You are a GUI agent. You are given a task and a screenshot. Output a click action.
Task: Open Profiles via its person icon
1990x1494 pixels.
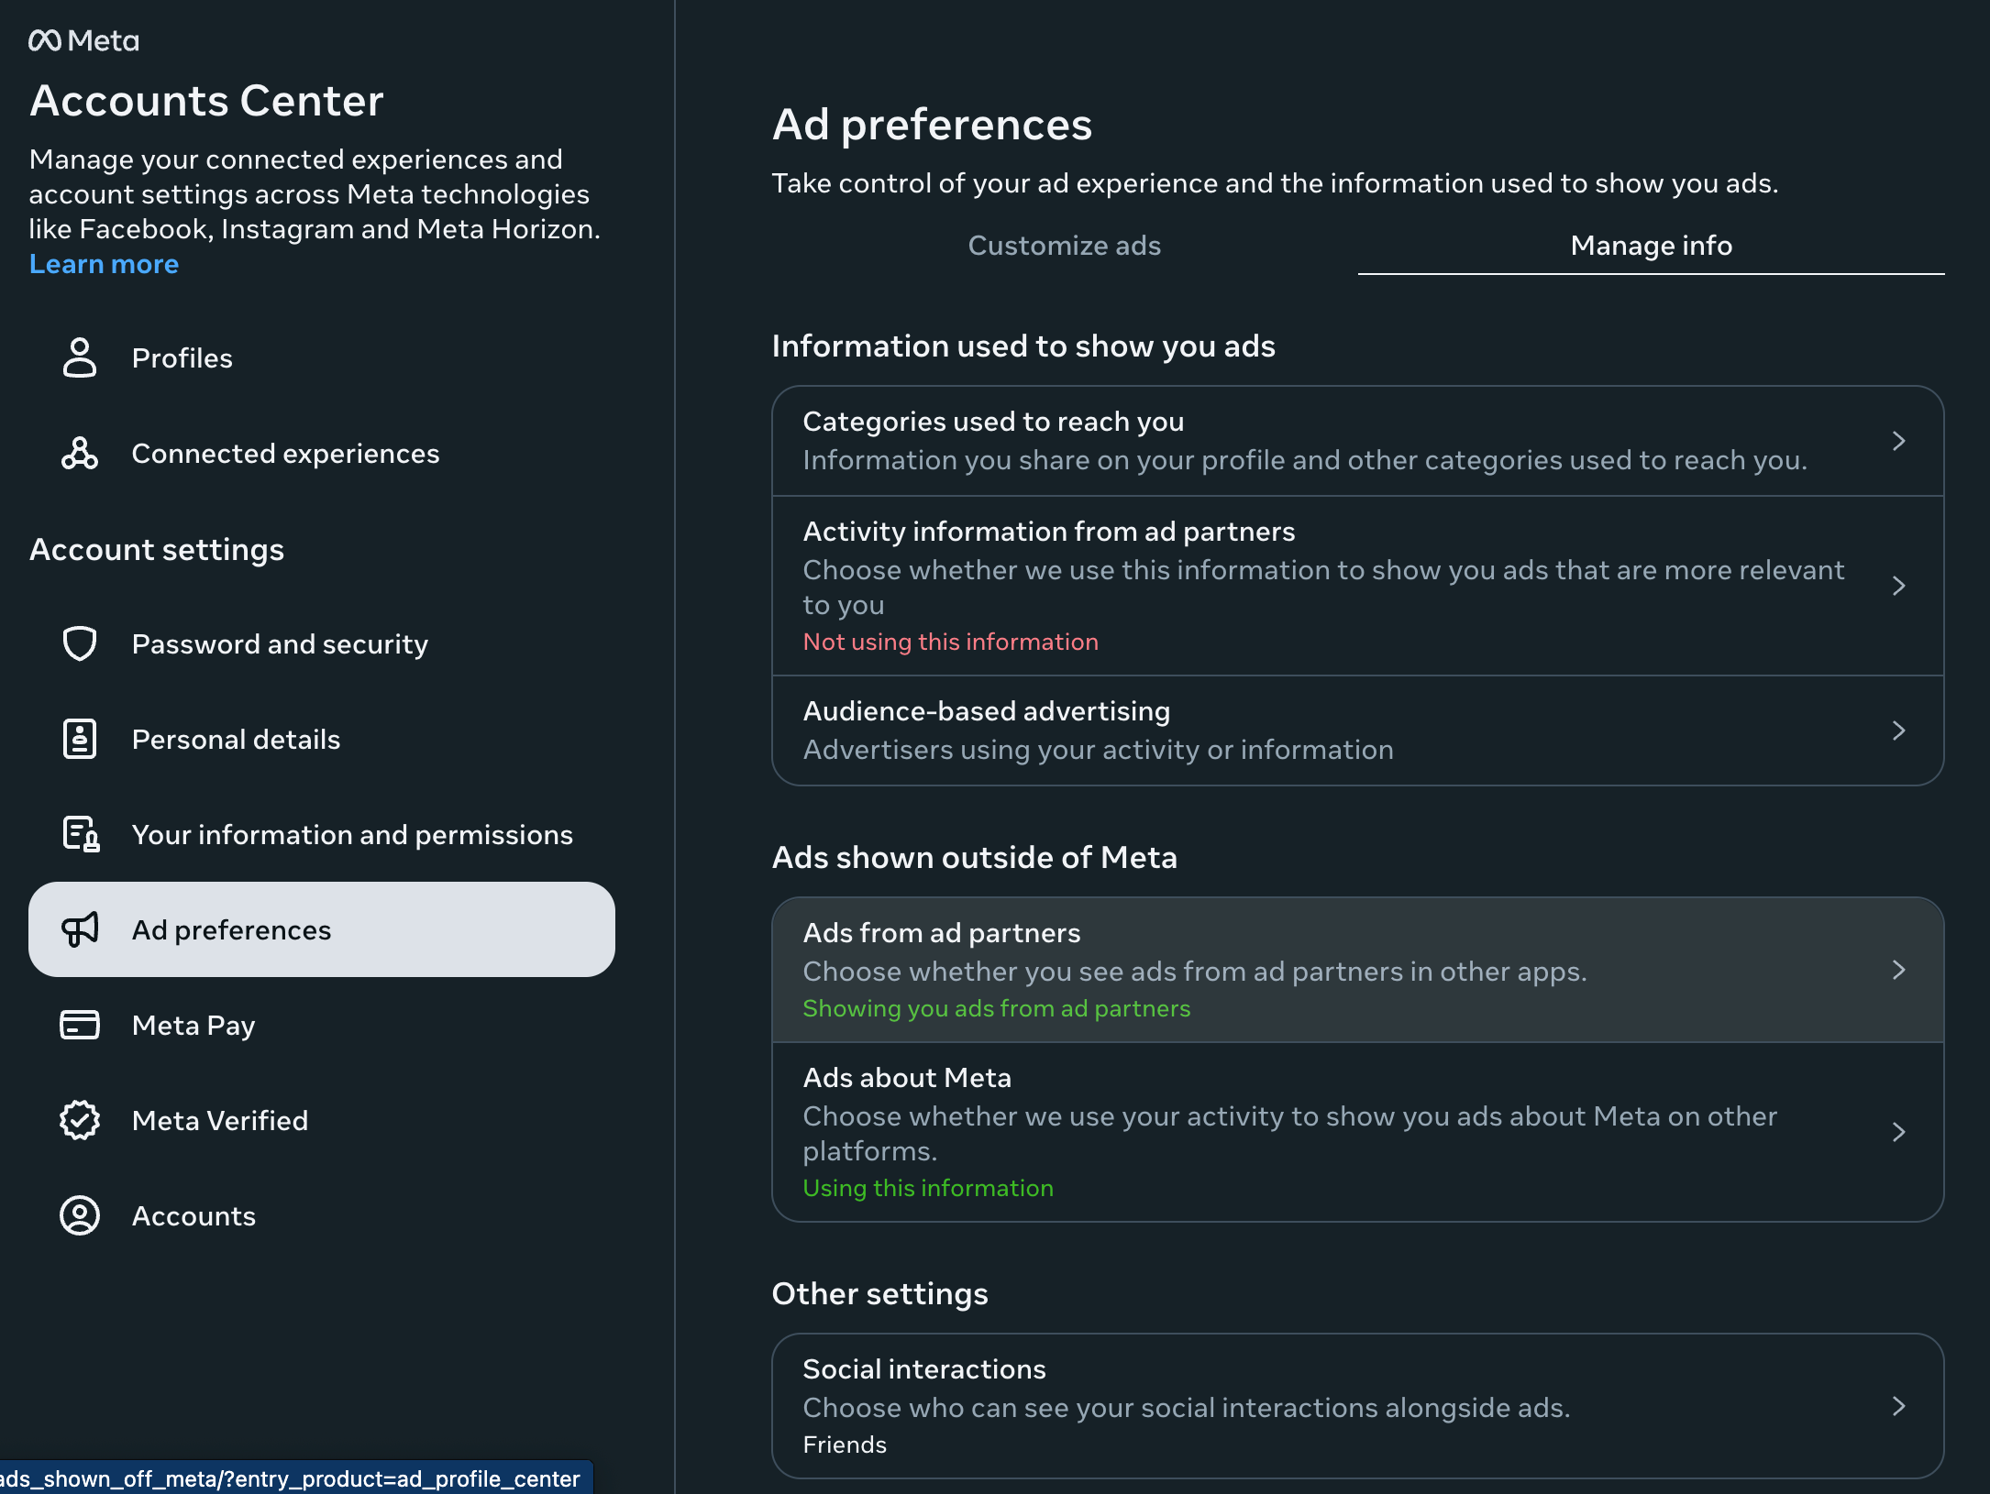click(x=80, y=357)
